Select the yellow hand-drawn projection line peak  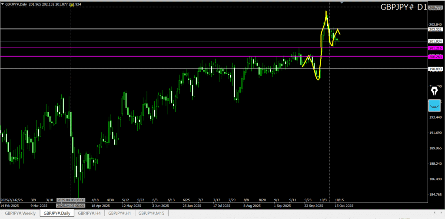[x=326, y=12]
